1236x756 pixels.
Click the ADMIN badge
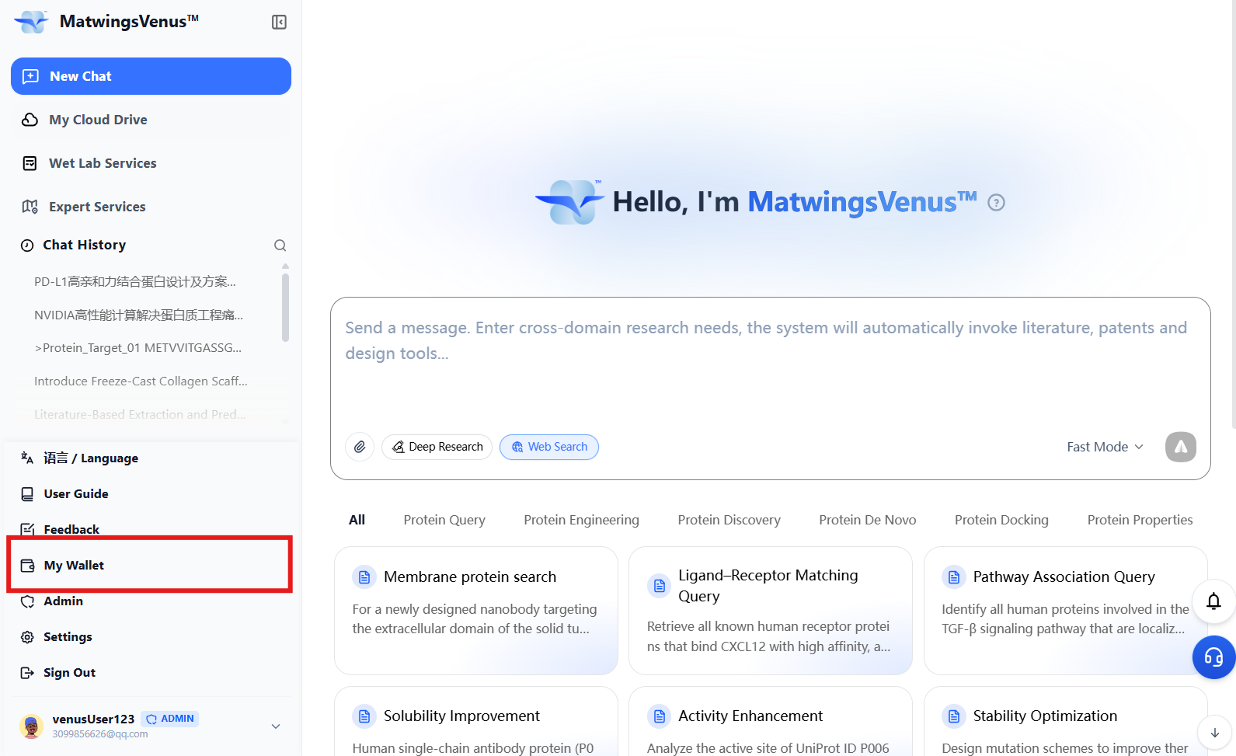pos(170,719)
